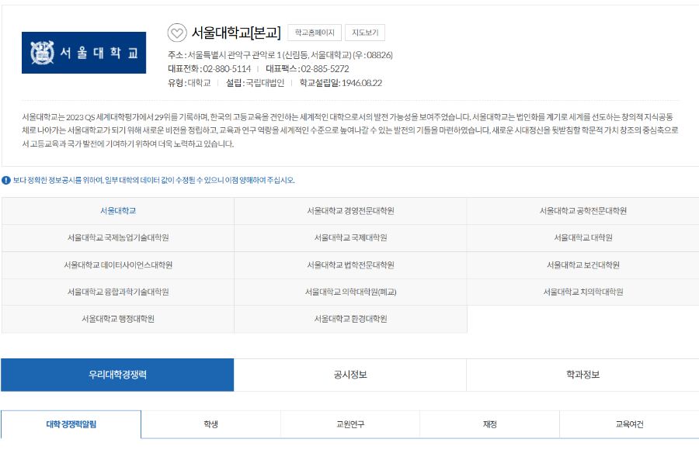699x453 pixels.
Task: Switch to the 공시정보 tab
Action: coord(349,374)
